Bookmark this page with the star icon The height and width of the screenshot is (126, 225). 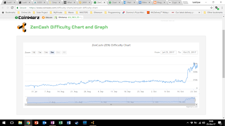211,8
